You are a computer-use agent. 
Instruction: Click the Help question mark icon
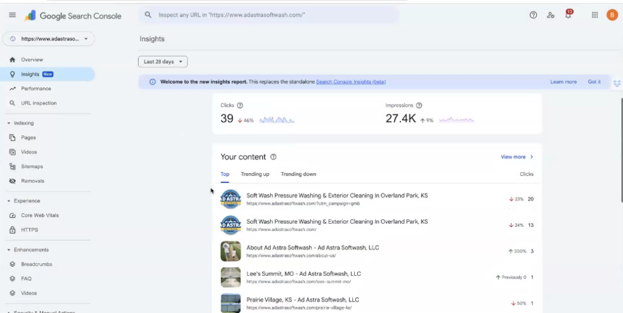(534, 15)
